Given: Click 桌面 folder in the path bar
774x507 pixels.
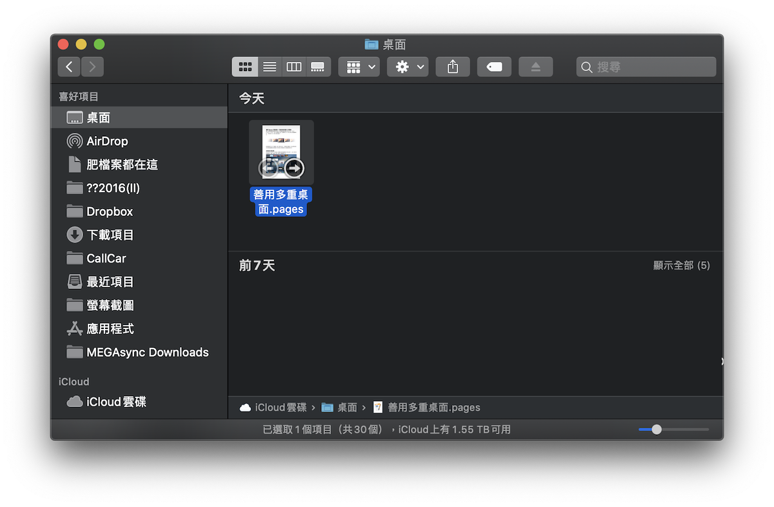Looking at the screenshot, I should 339,408.
